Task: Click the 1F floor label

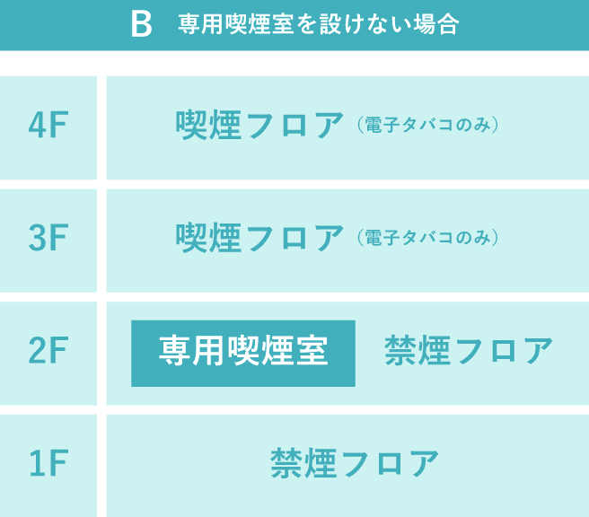Action: [x=48, y=463]
